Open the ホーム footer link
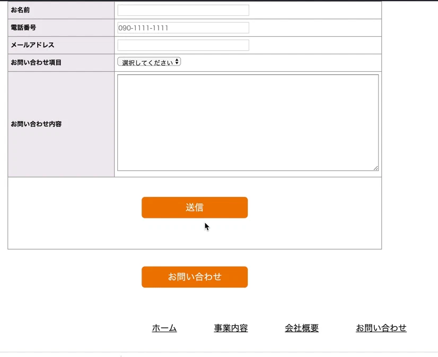Viewport: 438px width, 357px height. point(164,328)
